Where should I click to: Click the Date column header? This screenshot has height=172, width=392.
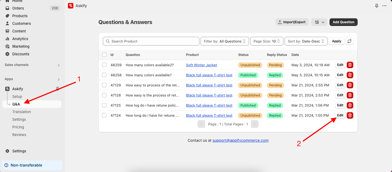point(295,55)
